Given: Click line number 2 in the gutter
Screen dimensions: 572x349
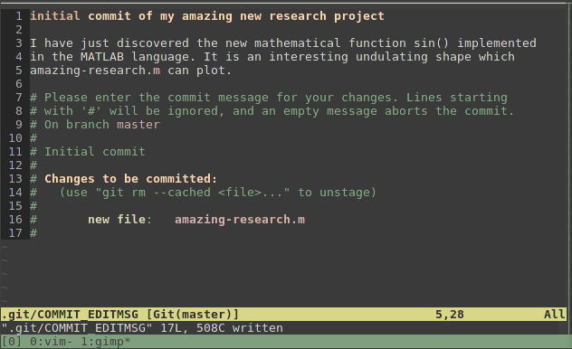Looking at the screenshot, I should pos(19,30).
